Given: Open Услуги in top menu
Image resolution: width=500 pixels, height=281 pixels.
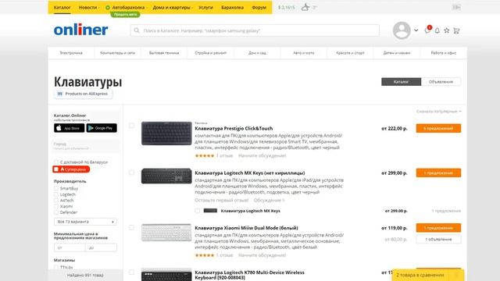Looking at the screenshot, I should [x=205, y=7].
